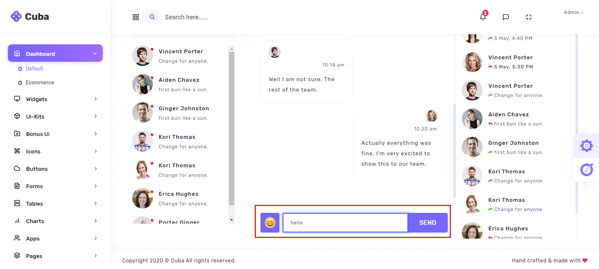This screenshot has height=269, width=599.
Task: Click the 10:14 am message text bubble
Action: 307,77
